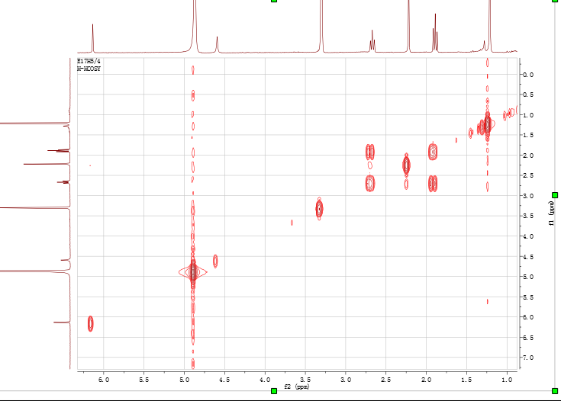
Task: Click the left 1D trace peak at 6.15 ppm
Action: 62,322
